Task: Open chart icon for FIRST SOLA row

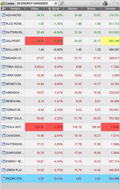Action: 3,118
